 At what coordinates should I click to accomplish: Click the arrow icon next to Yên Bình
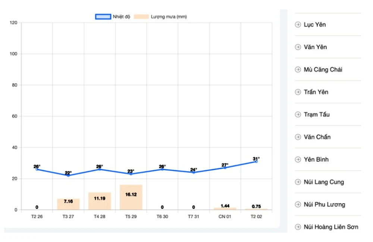pyautogui.click(x=298, y=160)
